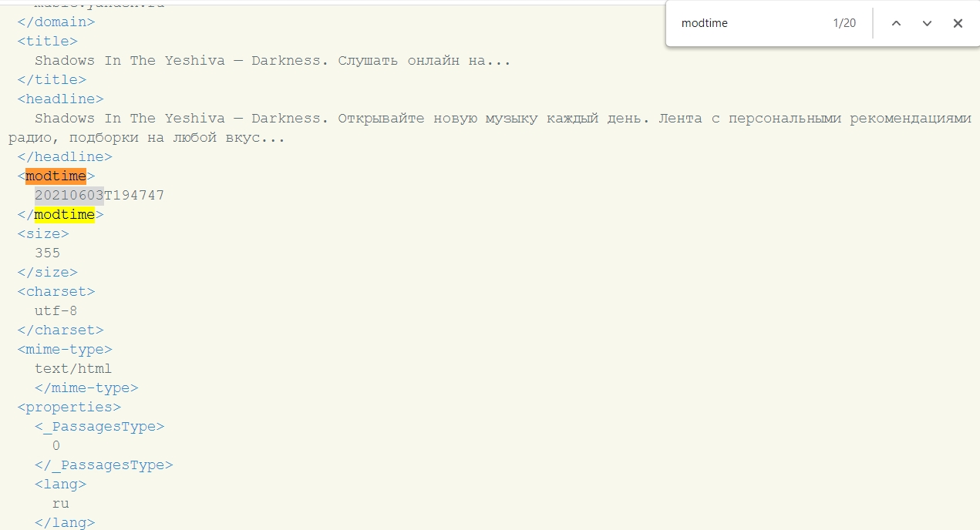The image size is (980, 530).
Task: Select the ru language value
Action: [x=60, y=503]
